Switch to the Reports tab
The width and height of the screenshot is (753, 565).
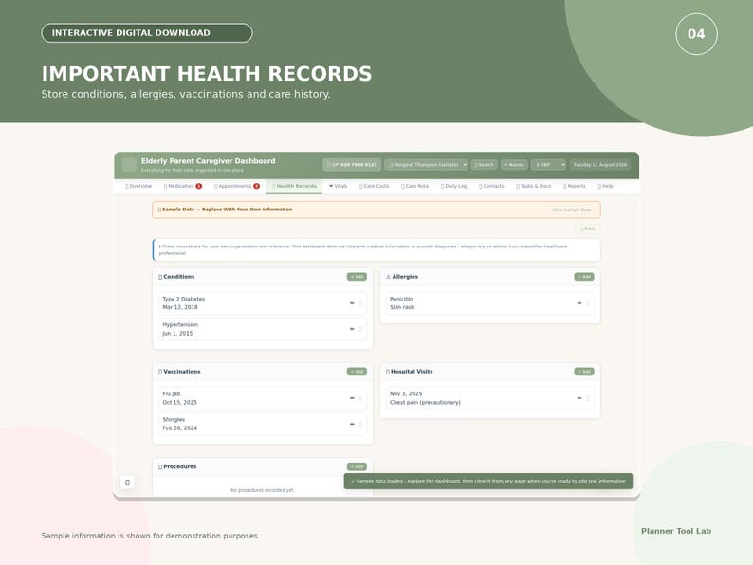point(575,186)
